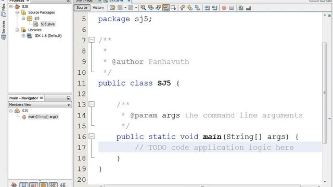Close the main - Navigator tab

(x=42, y=98)
